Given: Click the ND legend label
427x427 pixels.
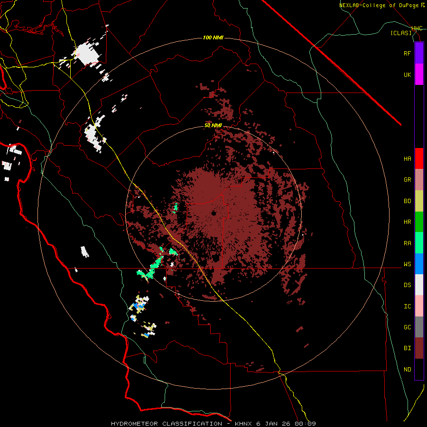Looking at the screenshot, I should pos(408,370).
